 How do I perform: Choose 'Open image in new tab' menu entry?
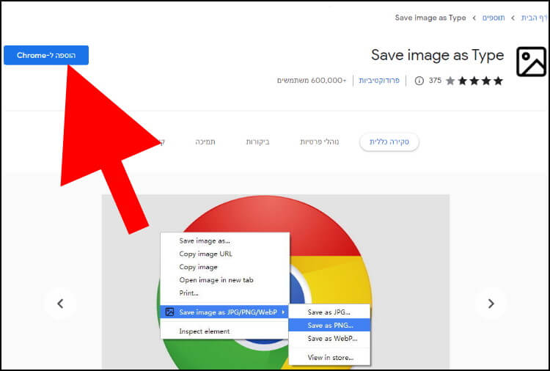point(225,280)
